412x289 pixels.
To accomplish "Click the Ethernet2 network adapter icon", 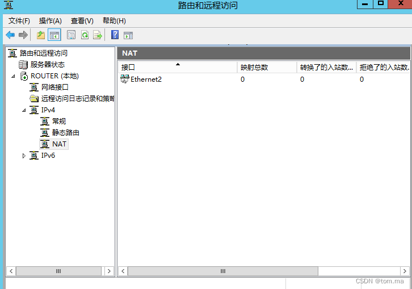I will [x=124, y=78].
